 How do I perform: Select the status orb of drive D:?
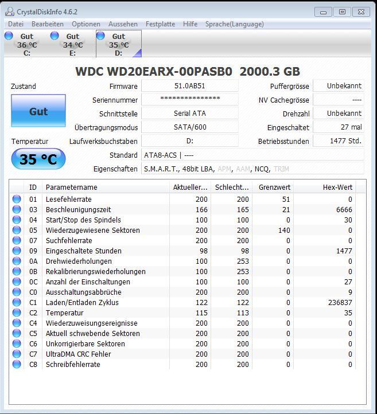tap(100, 36)
